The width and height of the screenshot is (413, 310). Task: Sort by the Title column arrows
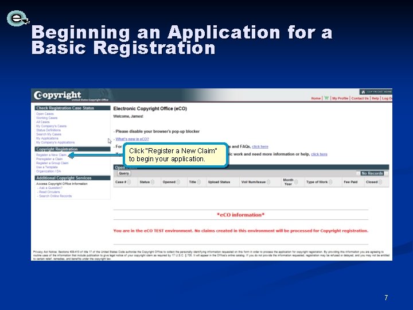[199, 182]
